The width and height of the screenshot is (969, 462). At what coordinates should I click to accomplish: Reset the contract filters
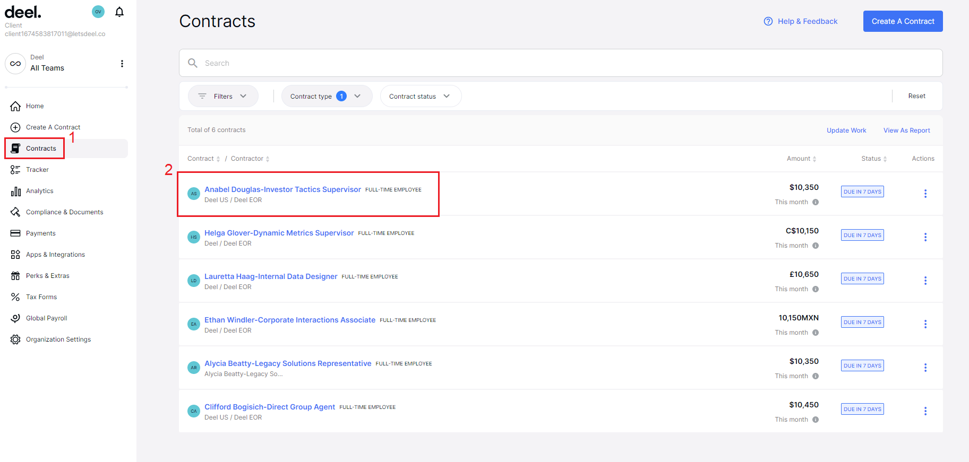point(916,96)
